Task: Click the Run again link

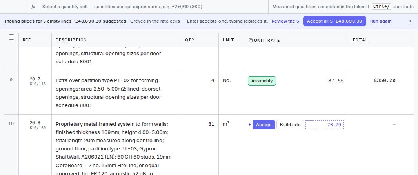Action: [381, 21]
